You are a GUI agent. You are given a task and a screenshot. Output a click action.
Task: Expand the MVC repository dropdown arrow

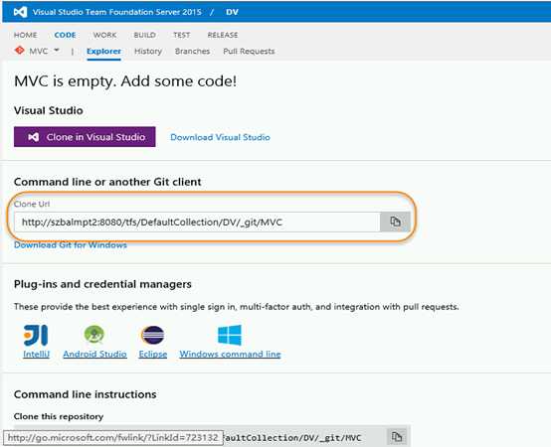coord(57,51)
